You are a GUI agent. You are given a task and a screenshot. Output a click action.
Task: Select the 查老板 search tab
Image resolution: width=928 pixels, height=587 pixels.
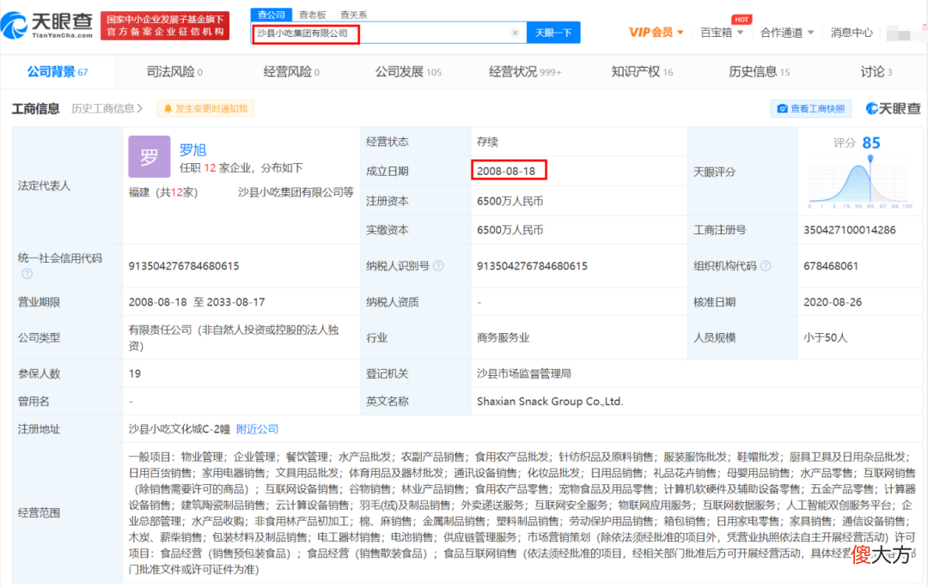[313, 15]
